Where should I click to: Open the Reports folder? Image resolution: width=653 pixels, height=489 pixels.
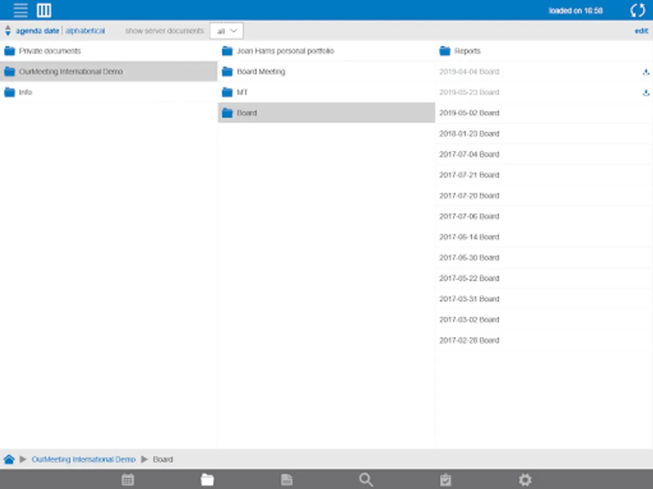(467, 51)
